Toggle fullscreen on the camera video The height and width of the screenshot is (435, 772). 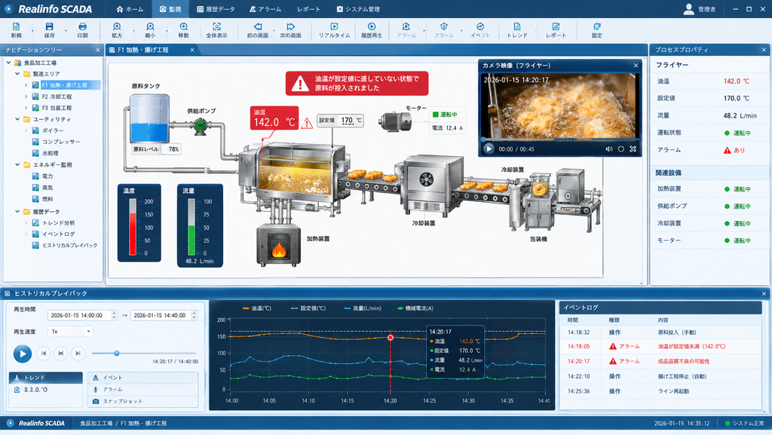coord(633,149)
